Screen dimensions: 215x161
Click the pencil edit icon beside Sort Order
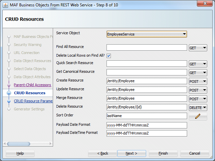click(x=198, y=116)
